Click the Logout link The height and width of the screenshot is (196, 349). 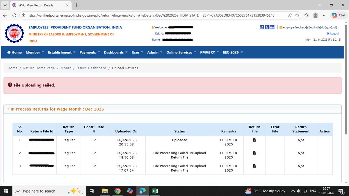[x=333, y=33]
